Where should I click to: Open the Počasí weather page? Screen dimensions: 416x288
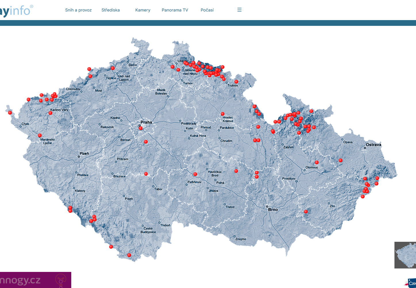tap(207, 10)
